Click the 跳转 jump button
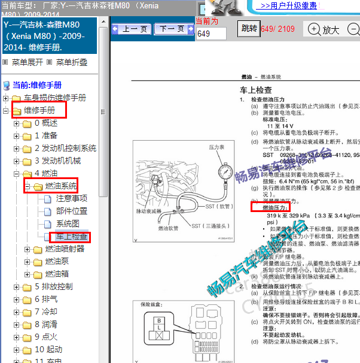This screenshot has height=363, width=360. (x=249, y=29)
